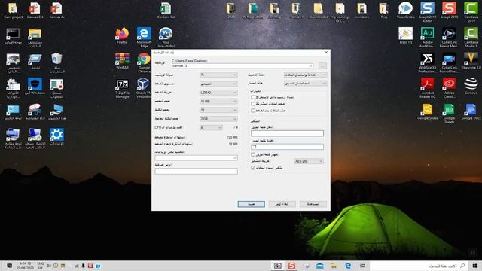Click the Re-enter password input field
Image resolution: width=482 pixels, height=271 pixels.
pyautogui.click(x=287, y=147)
